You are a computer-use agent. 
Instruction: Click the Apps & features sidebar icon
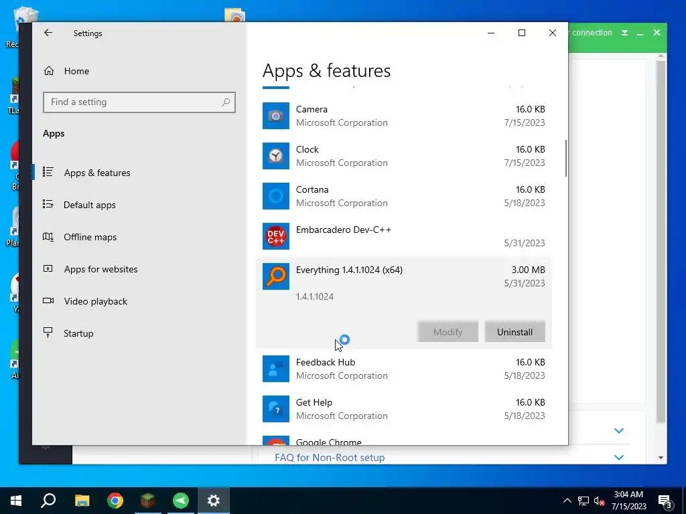(x=48, y=172)
